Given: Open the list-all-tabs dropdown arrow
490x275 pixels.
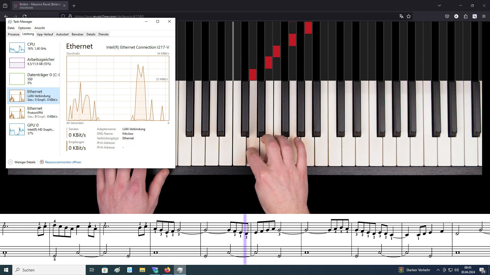Looking at the screenshot, I should click(x=439, y=6).
